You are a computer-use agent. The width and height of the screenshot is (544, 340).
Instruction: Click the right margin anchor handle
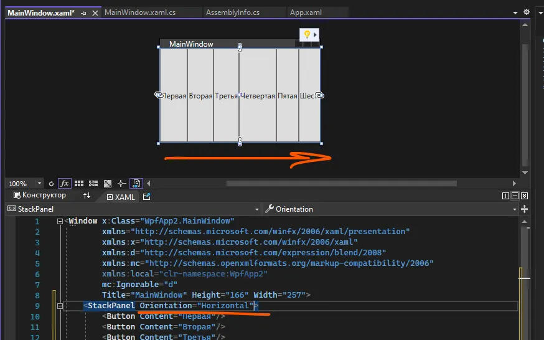[320, 95]
